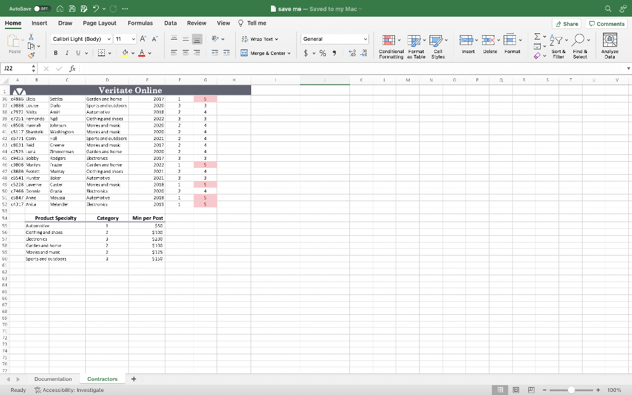632x395 pixels.
Task: Open the font name combo box
Action: click(81, 39)
